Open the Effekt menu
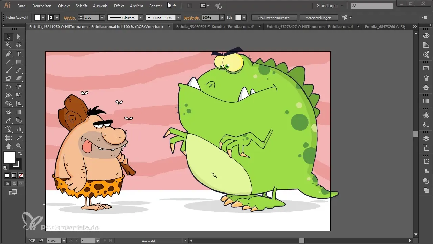Screen dimensions: 433x244 pos(119,6)
